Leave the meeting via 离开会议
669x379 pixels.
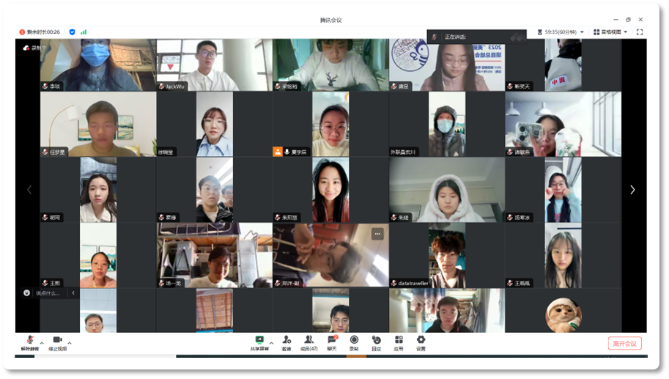click(624, 343)
